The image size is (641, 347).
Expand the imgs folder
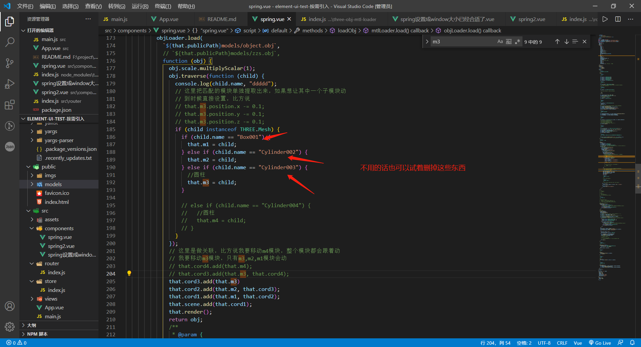point(32,175)
